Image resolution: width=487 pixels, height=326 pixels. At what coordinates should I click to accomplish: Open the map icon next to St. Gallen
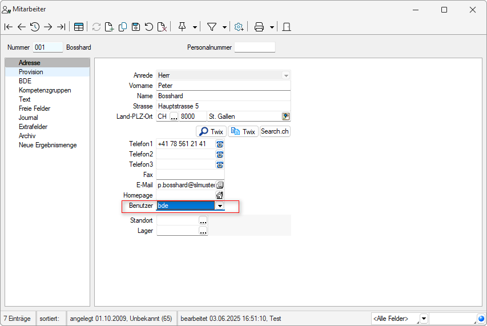click(x=286, y=116)
